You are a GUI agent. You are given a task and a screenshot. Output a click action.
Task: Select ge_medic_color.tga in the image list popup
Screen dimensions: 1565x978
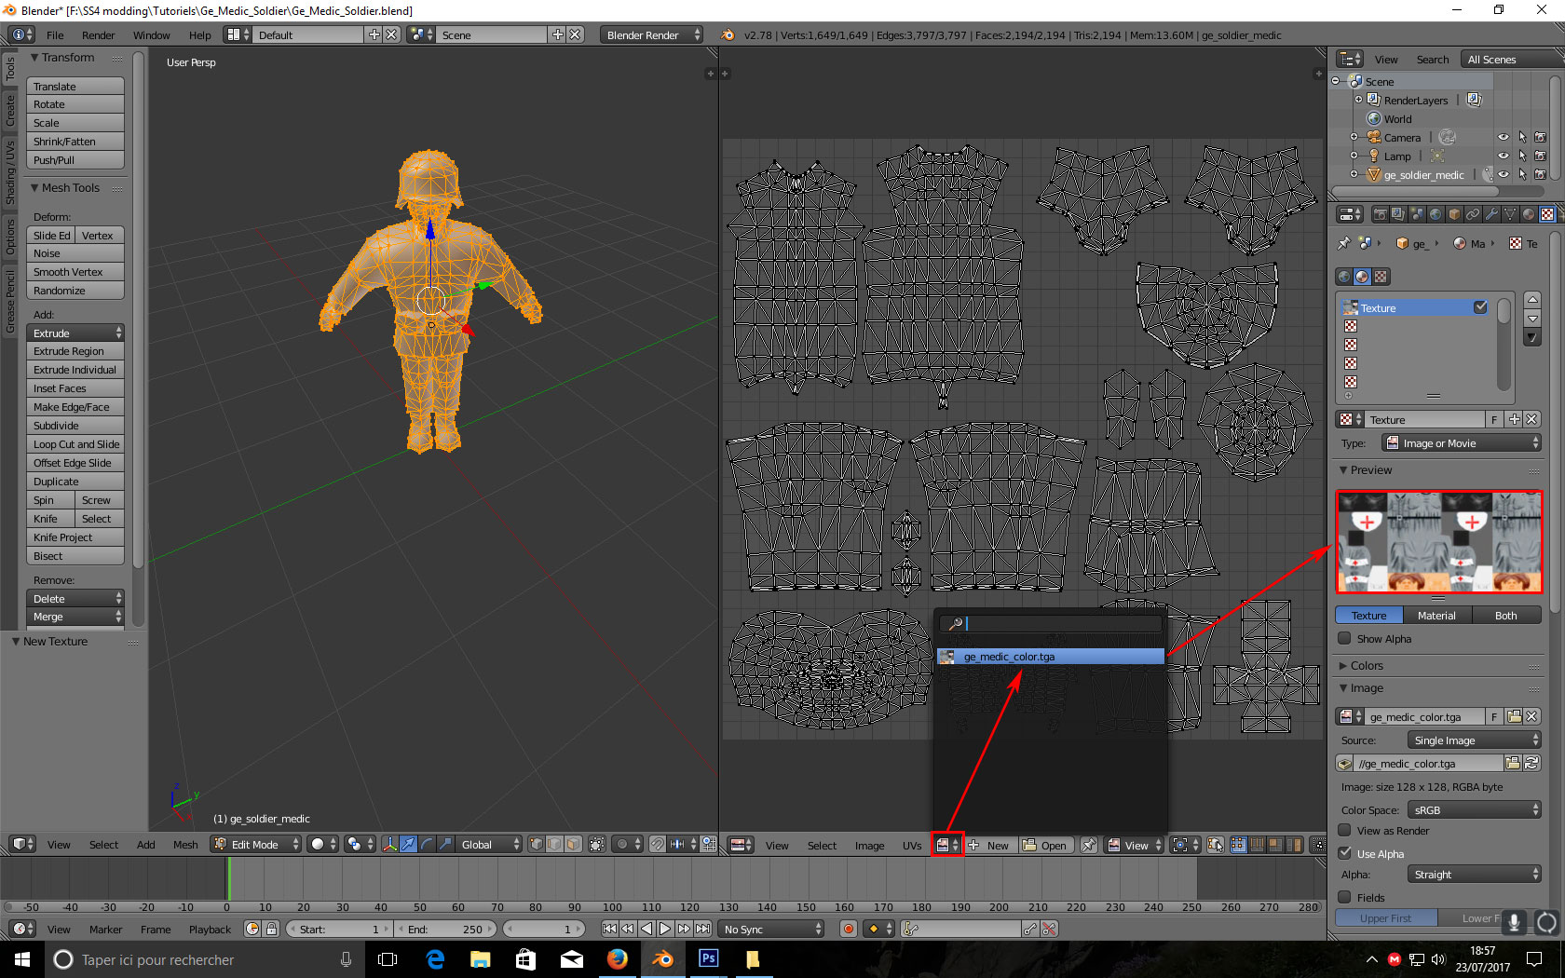1051,657
